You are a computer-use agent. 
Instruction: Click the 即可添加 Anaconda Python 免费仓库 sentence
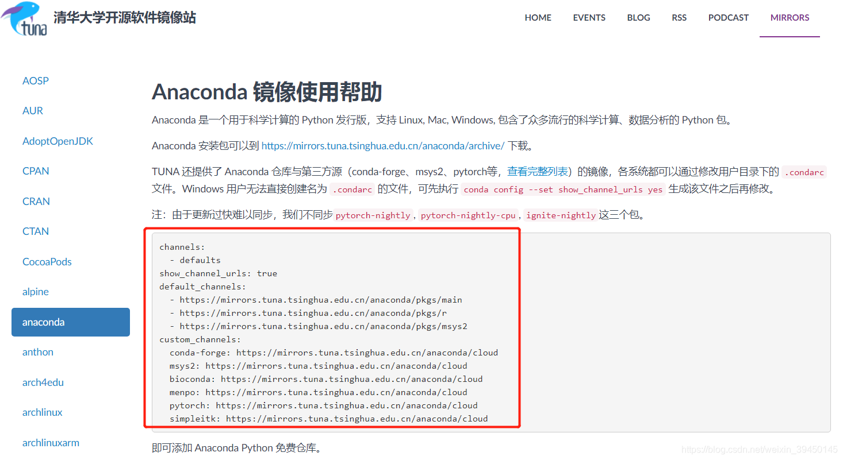(x=237, y=447)
